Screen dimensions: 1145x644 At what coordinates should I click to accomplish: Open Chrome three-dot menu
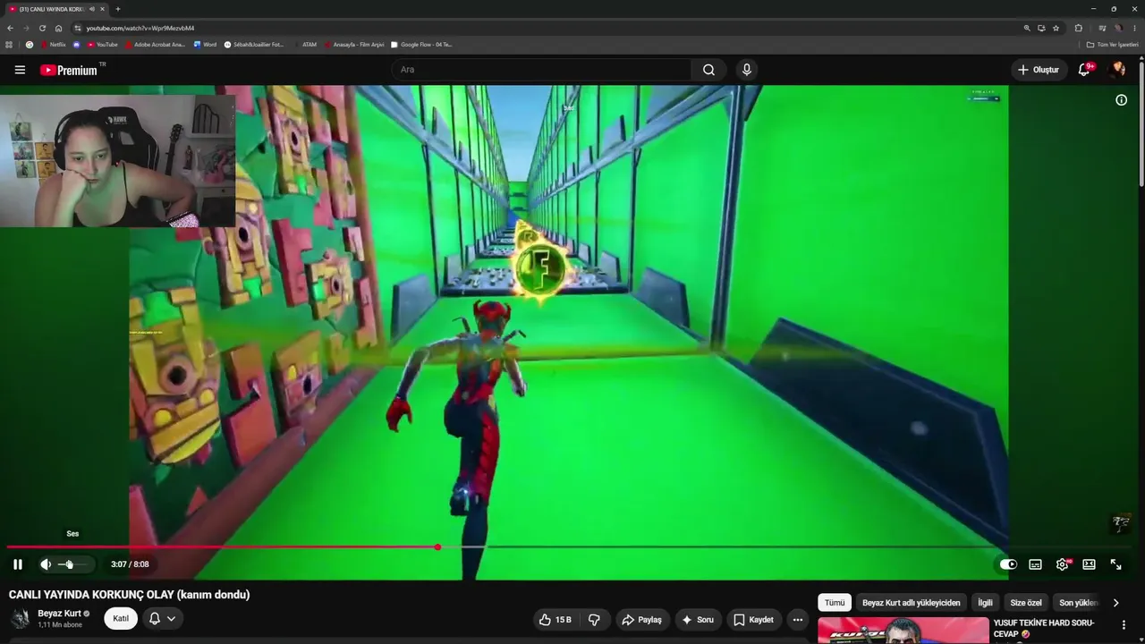(x=1132, y=28)
